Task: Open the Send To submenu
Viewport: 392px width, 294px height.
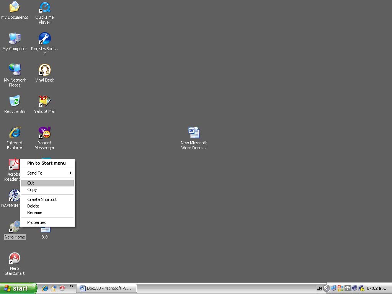Action: tap(47, 173)
